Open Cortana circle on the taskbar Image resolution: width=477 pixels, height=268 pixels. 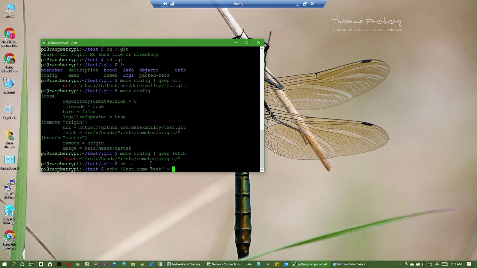click(x=22, y=264)
